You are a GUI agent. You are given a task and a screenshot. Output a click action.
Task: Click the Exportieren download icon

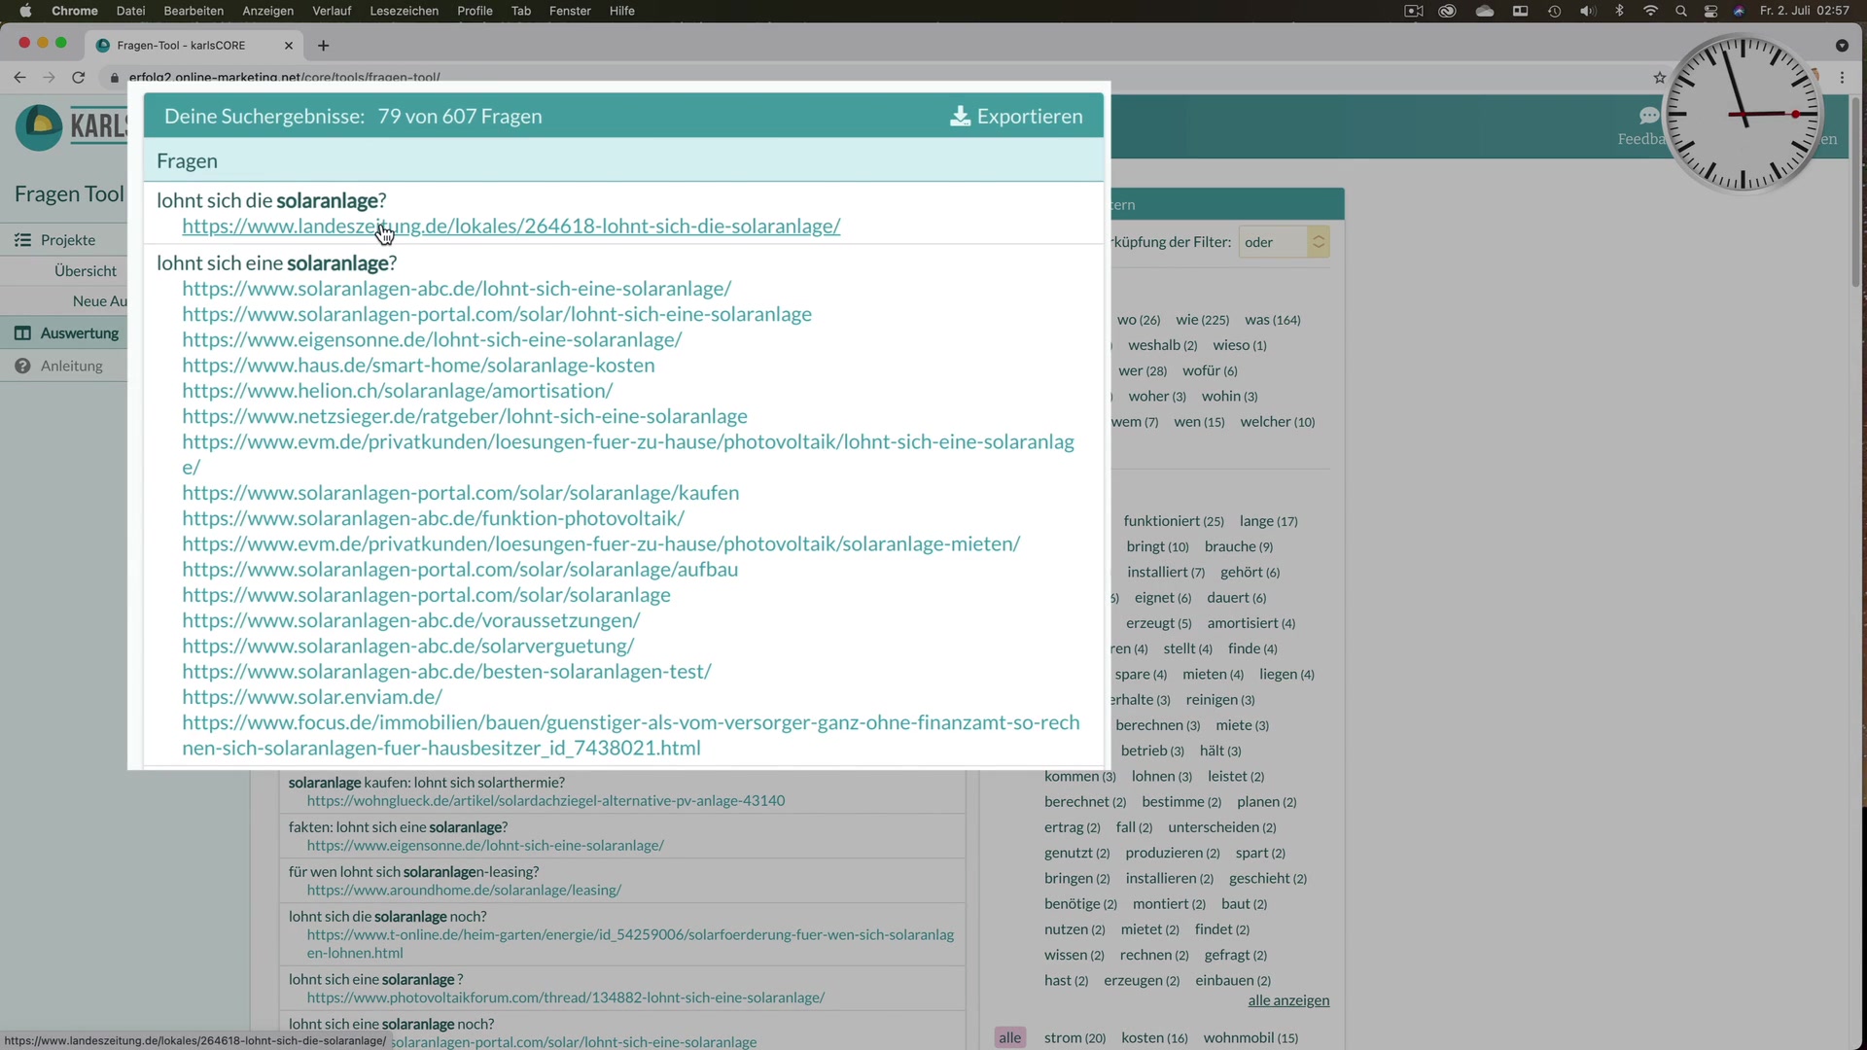coord(960,117)
